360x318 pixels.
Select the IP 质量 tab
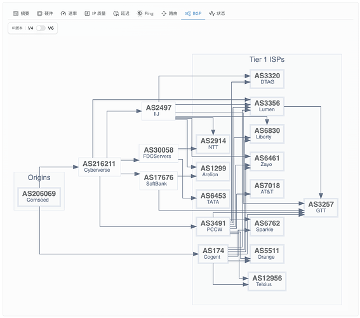[x=95, y=13]
